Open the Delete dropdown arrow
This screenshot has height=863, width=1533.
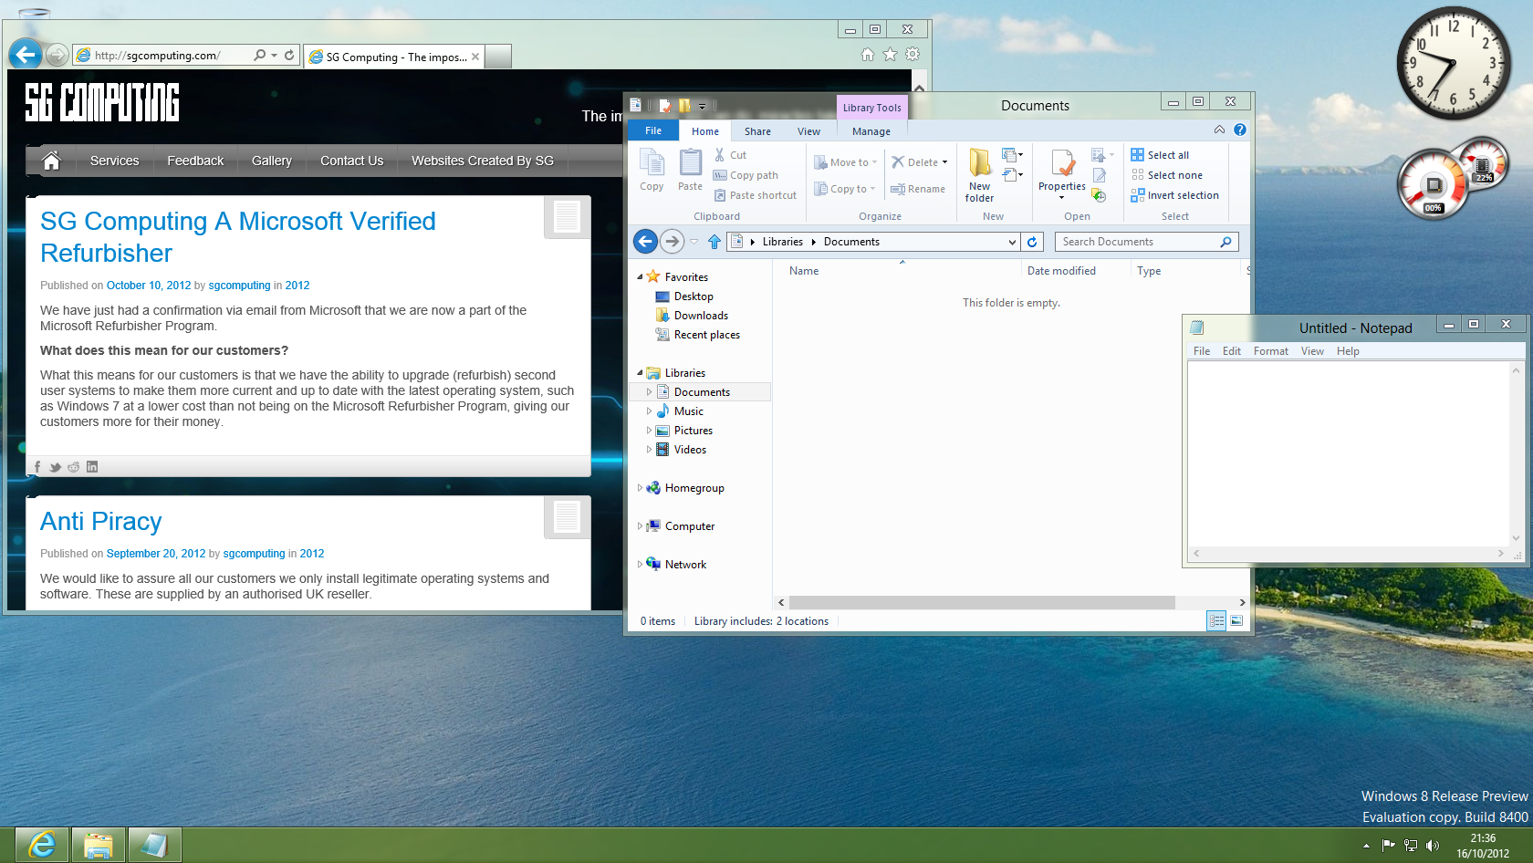(944, 162)
